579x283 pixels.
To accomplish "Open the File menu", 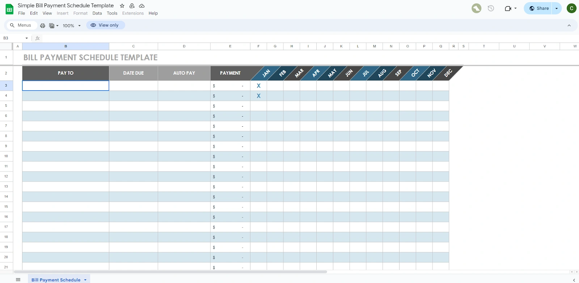I will pos(22,13).
